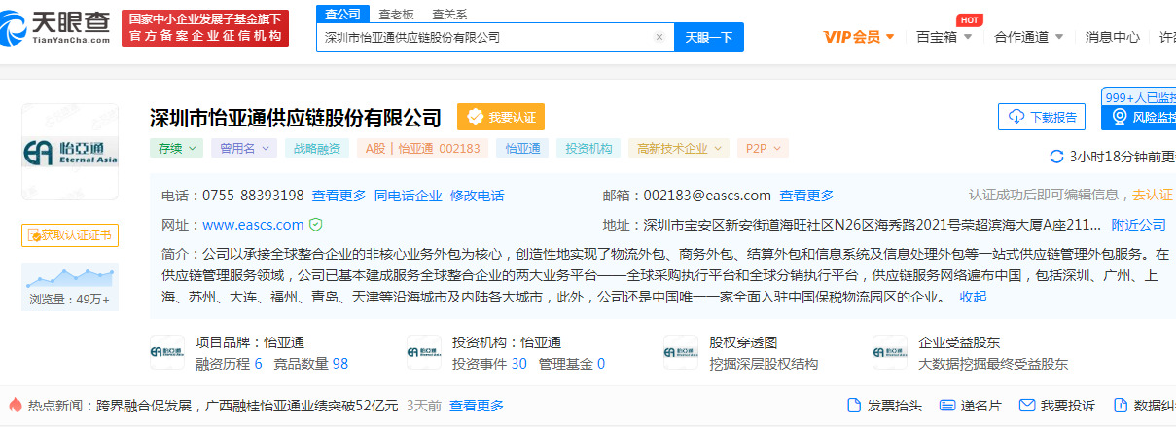Expand the 存续 status dropdown
This screenshot has height=427, width=1176.
(176, 148)
